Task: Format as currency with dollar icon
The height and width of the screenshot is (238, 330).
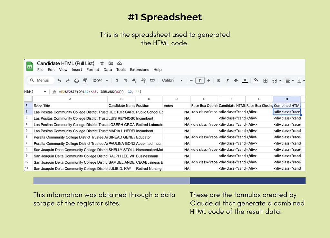Action: pyautogui.click(x=117, y=80)
